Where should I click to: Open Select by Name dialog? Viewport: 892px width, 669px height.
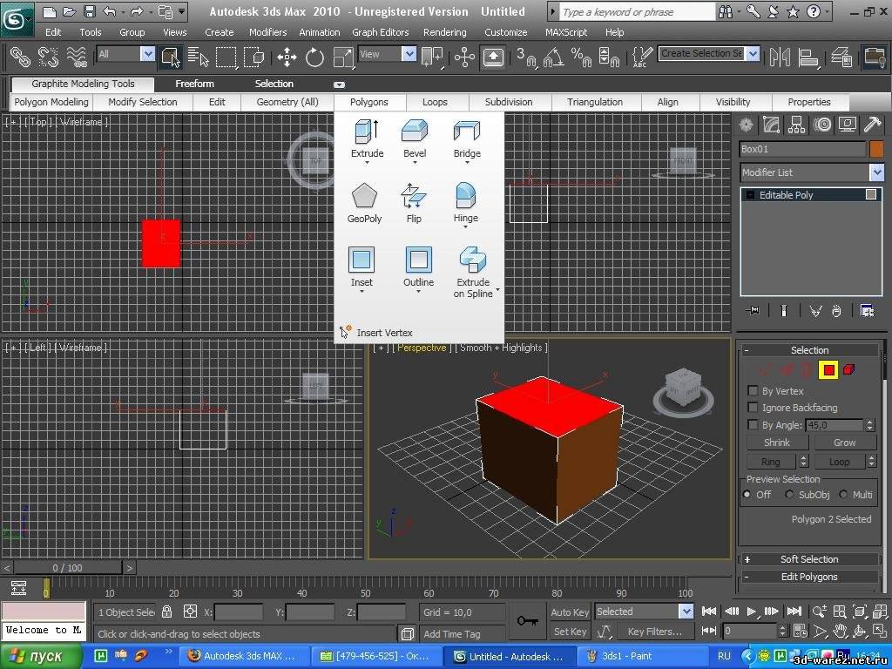(198, 57)
